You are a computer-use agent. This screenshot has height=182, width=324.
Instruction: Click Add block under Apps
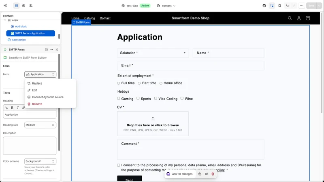[x=19, y=26]
